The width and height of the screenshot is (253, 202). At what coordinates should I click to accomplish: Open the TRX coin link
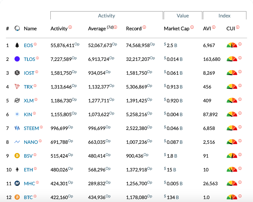tap(28, 87)
